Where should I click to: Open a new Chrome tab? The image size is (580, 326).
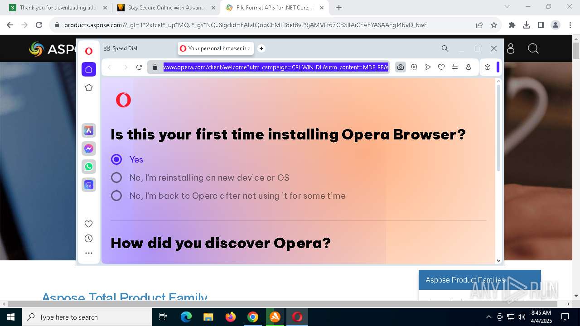(339, 8)
